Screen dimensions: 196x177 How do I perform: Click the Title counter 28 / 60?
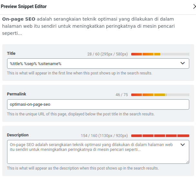[x=108, y=54]
